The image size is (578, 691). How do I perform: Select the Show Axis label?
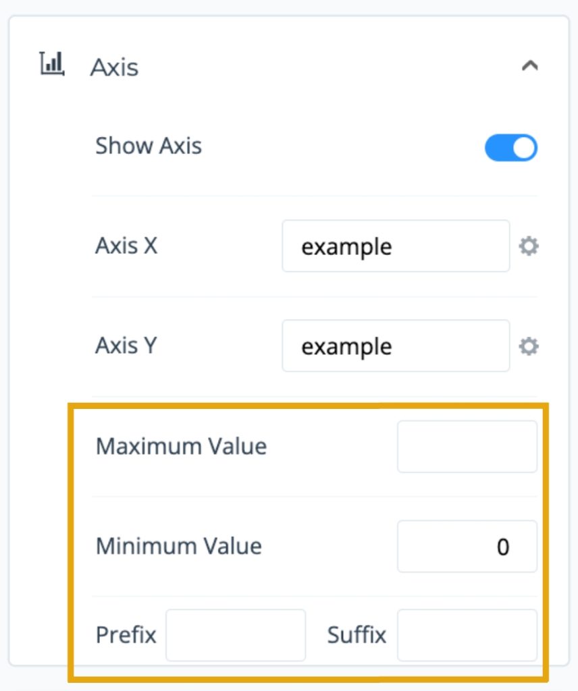click(x=149, y=146)
